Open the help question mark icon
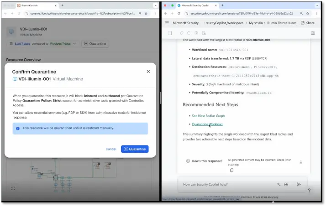 pos(309,191)
